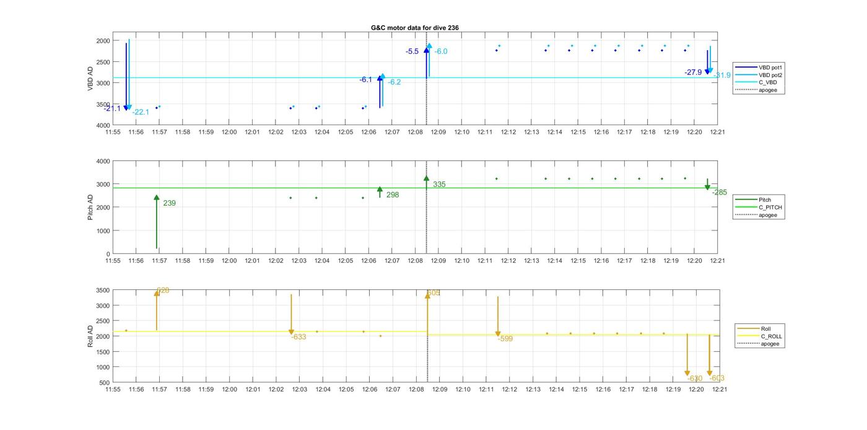Click the '-6.0' VBD annotation
Image resolution: width=867 pixels, height=430 pixels.
coord(441,51)
